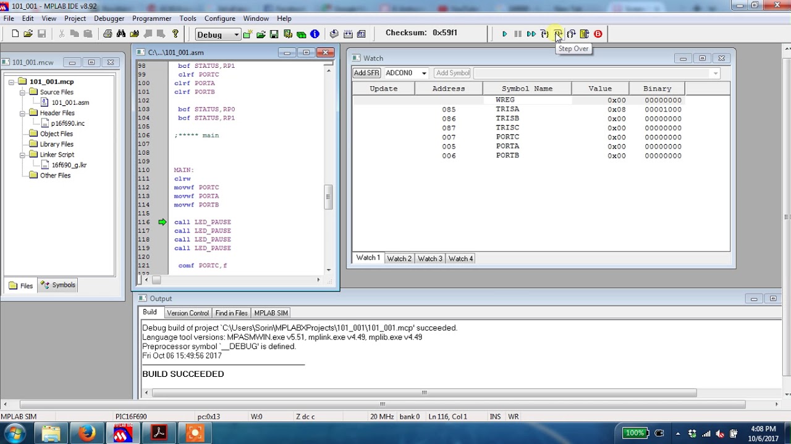Click the MPLAB icon in the taskbar
Viewport: 791px width, 444px height.
pos(122,434)
